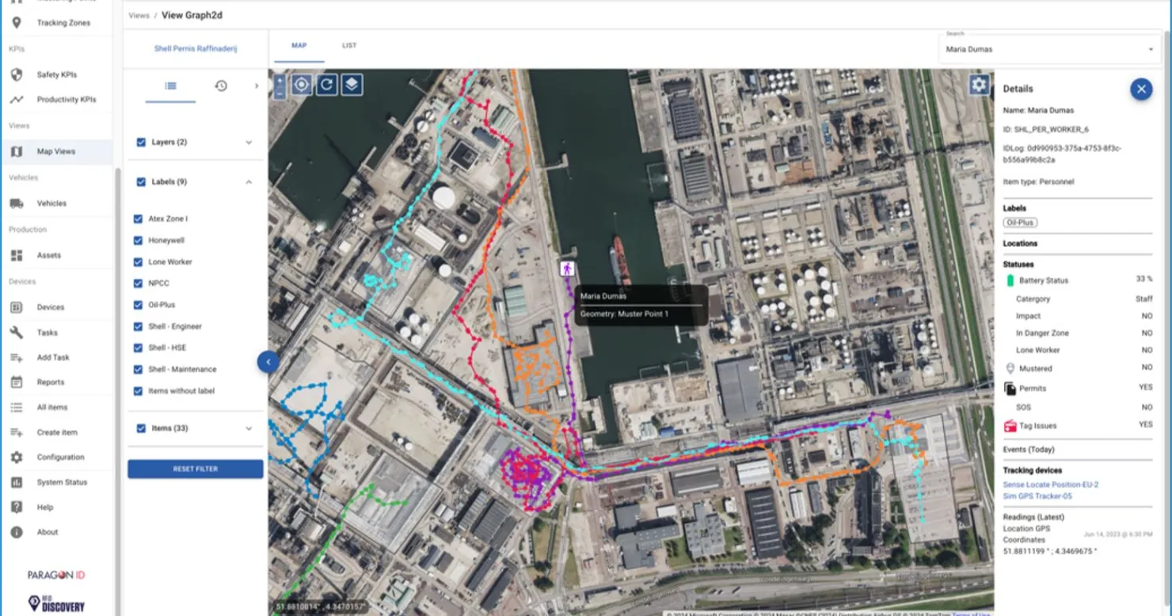Screen dimensions: 1172x616
Task: Click the map zoom control
Action: (280, 86)
